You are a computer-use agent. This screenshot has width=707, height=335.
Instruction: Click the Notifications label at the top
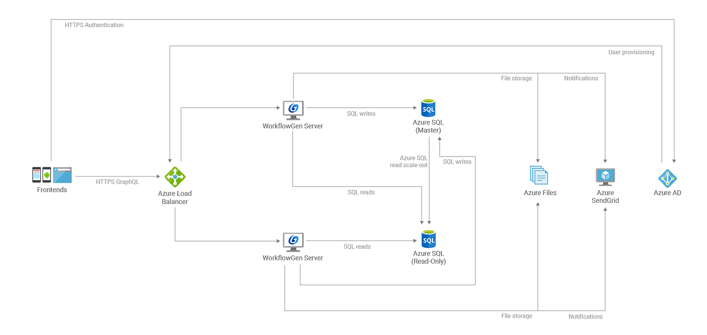pyautogui.click(x=581, y=78)
